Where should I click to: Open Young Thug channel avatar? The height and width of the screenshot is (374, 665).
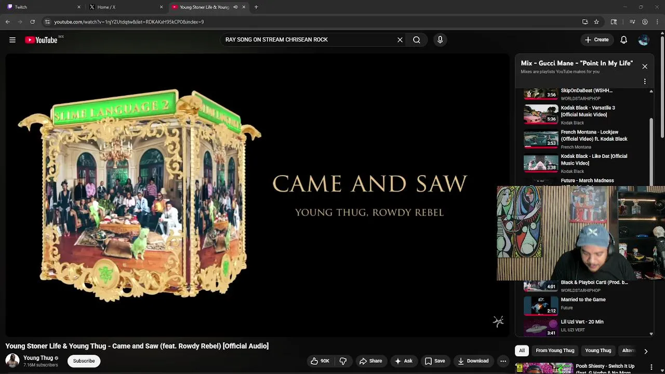(x=12, y=360)
